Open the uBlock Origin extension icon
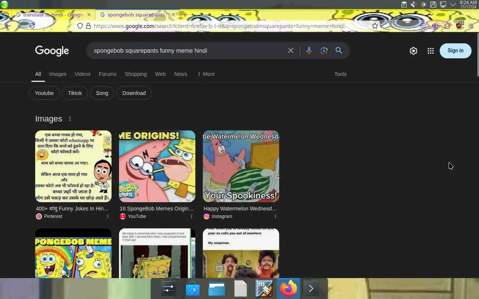The width and height of the screenshot is (479, 299). pyautogui.click(x=459, y=25)
